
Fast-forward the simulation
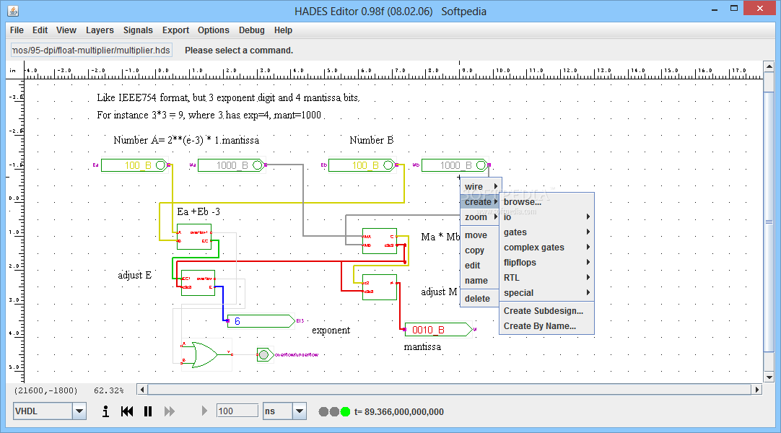tap(170, 411)
